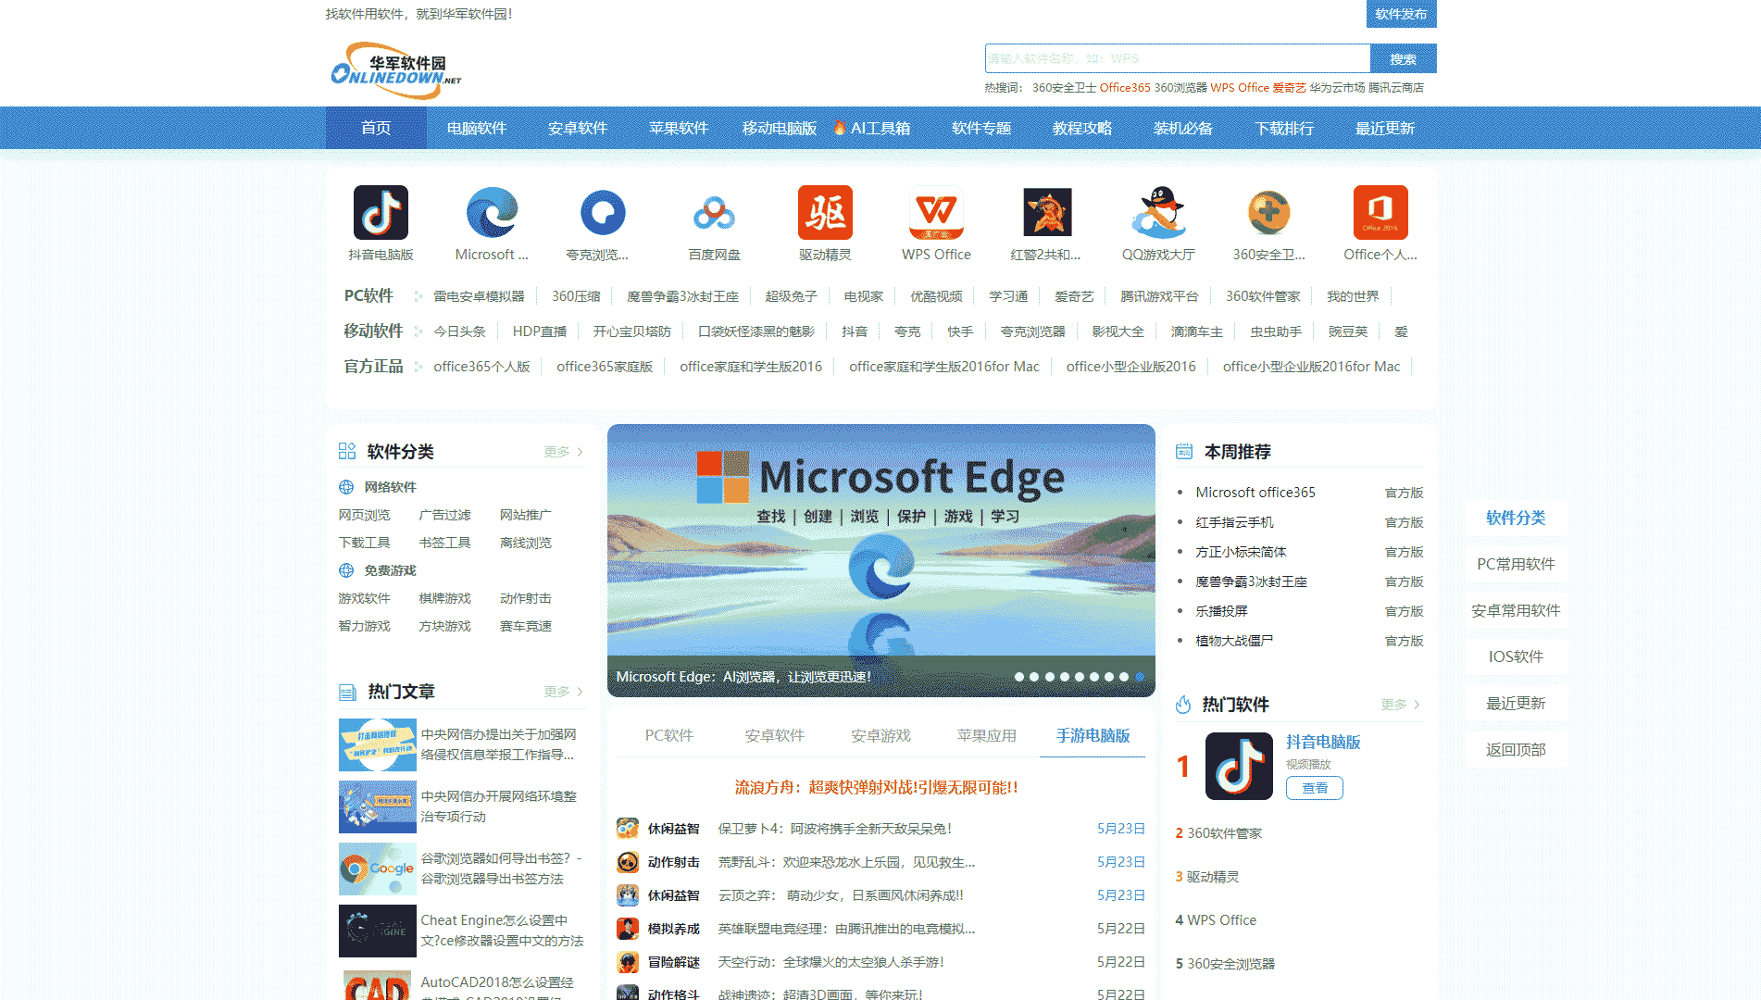Open the Microsoft office365 weekly recommendation
1761x1000 pixels.
pyautogui.click(x=1255, y=493)
